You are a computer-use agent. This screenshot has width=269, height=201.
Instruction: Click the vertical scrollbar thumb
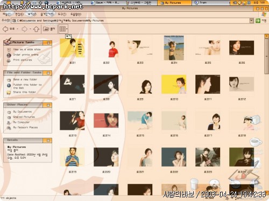click(x=266, y=56)
